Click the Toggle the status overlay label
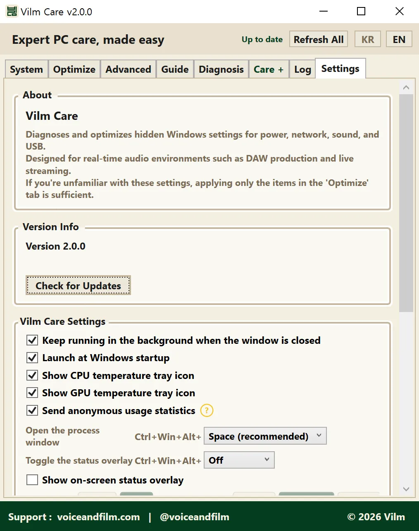Viewport: 419px width, 531px height. point(79,460)
